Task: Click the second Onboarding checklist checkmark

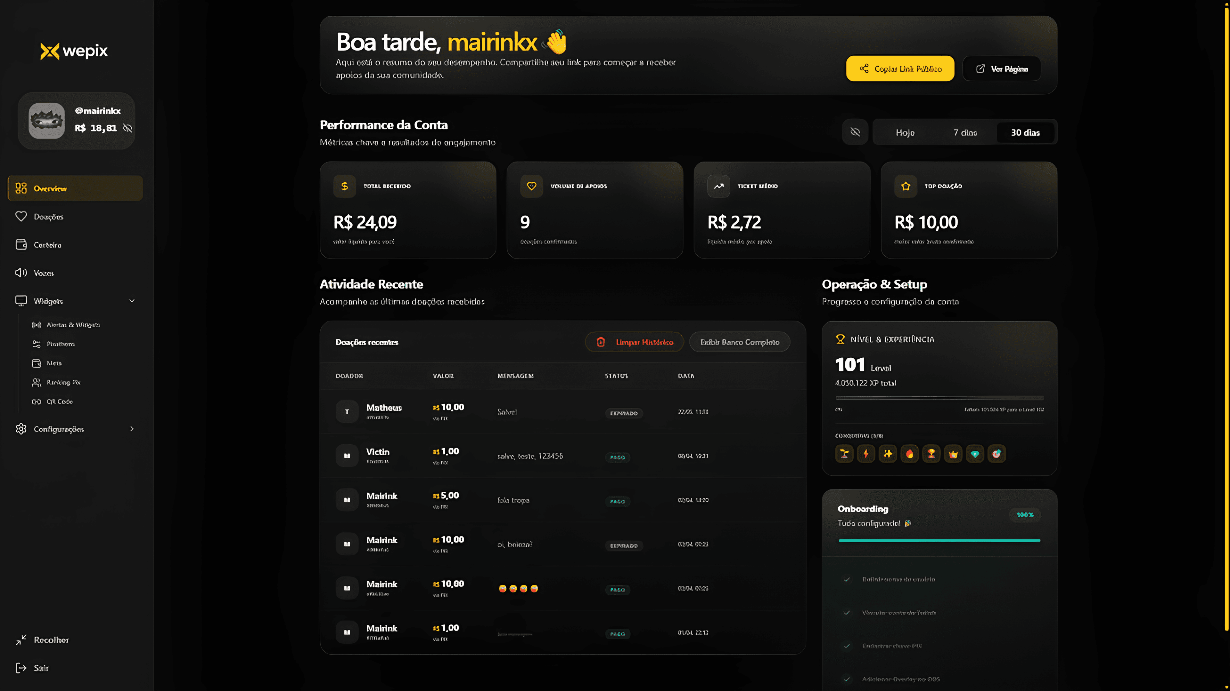Action: pyautogui.click(x=847, y=613)
